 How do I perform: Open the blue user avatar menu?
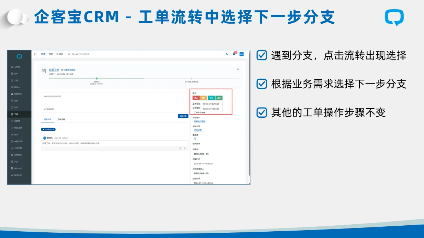242,54
